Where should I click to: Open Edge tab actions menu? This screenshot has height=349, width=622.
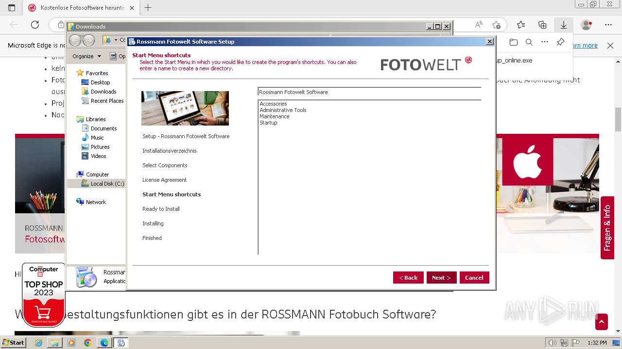(x=12, y=8)
